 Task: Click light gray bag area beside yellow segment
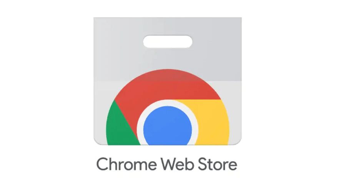[235, 110]
